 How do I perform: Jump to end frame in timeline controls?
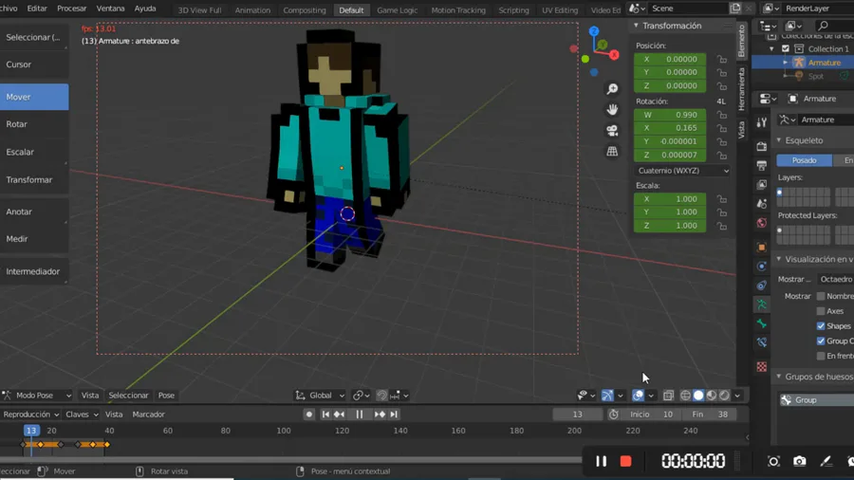point(394,415)
